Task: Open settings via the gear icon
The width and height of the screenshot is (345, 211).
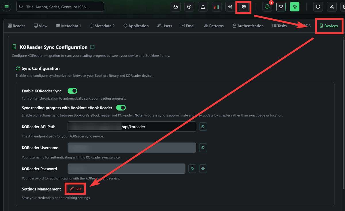Action: (x=244, y=7)
